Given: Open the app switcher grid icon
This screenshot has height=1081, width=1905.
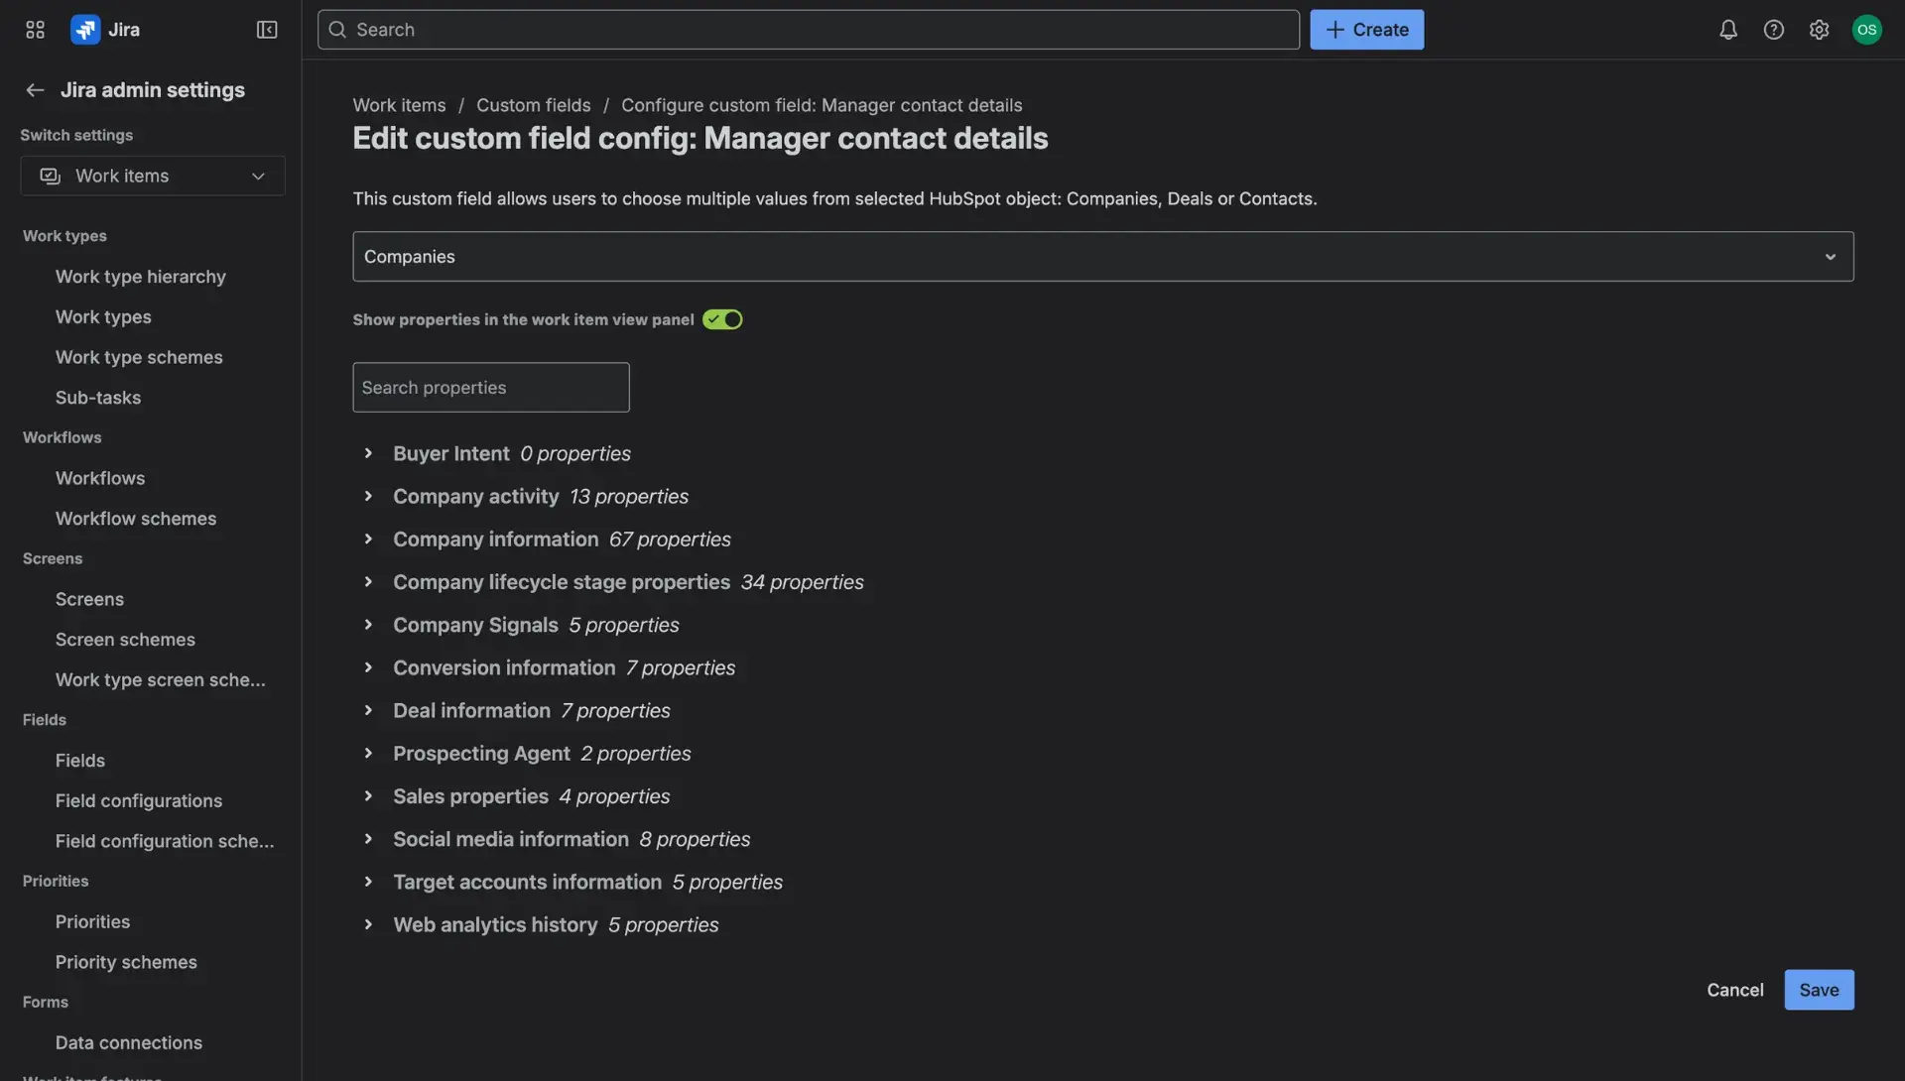Looking at the screenshot, I should 35,29.
